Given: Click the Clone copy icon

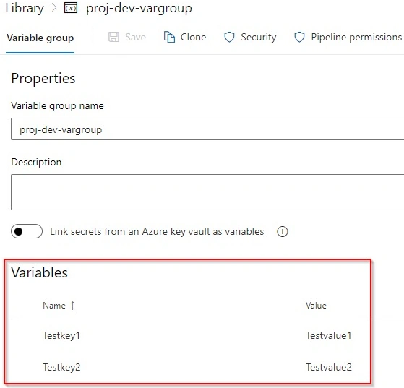Looking at the screenshot, I should point(169,37).
